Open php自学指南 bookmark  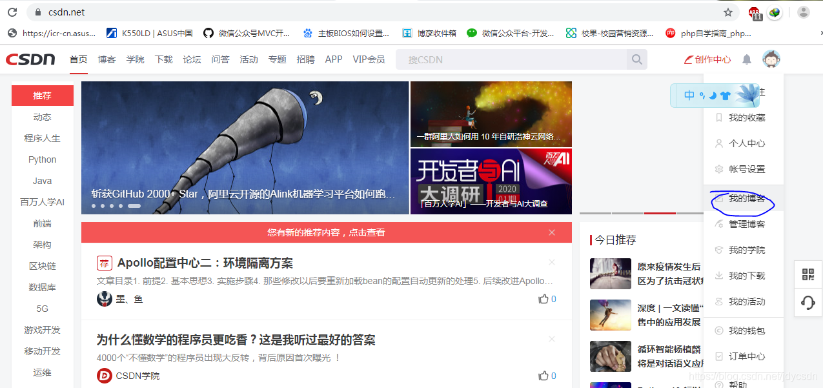point(709,33)
